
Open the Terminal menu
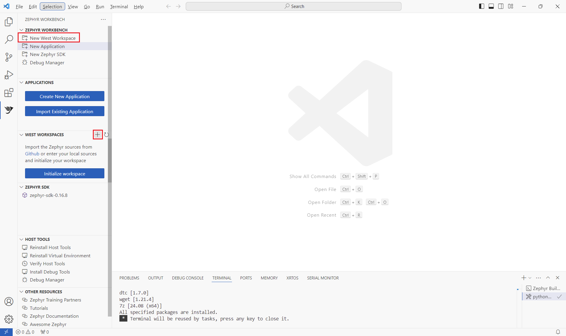click(119, 6)
